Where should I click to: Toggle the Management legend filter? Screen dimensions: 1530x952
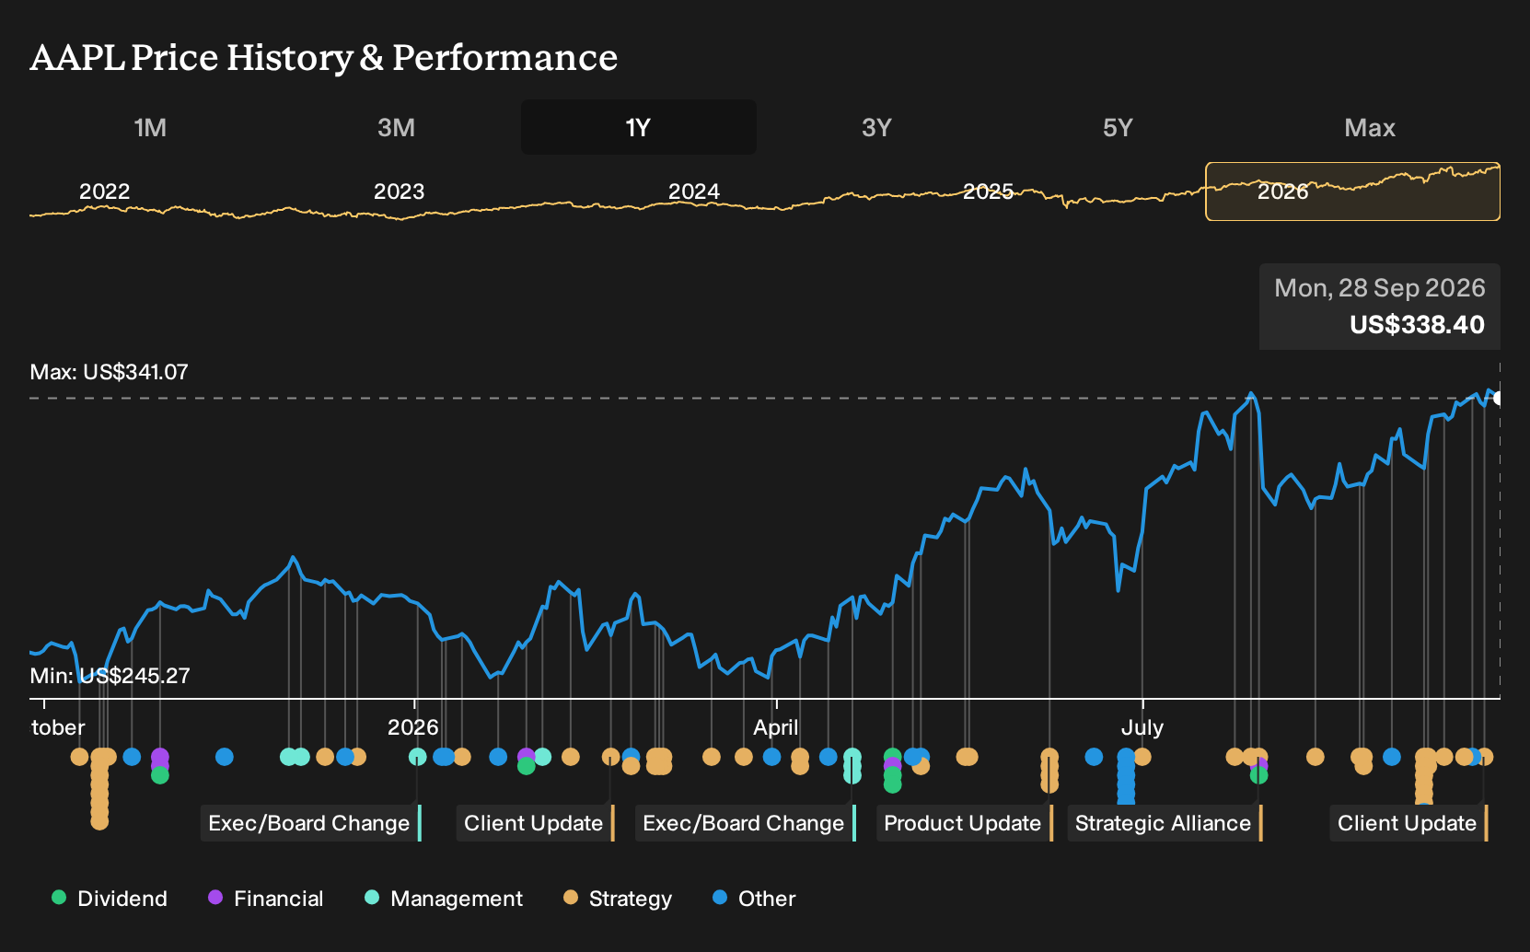[x=444, y=899]
